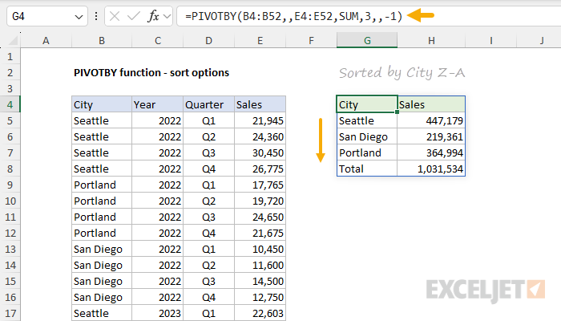
Task: Select column F header
Action: [311, 40]
